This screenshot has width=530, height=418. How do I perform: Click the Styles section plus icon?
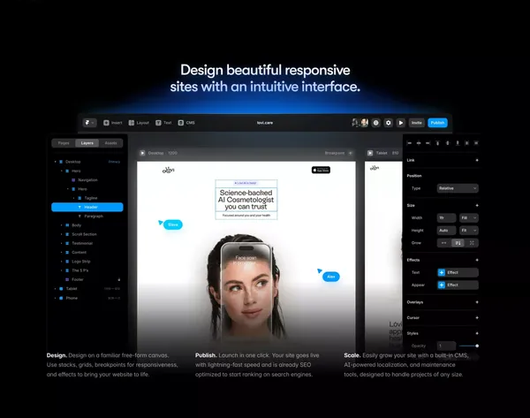pyautogui.click(x=477, y=333)
